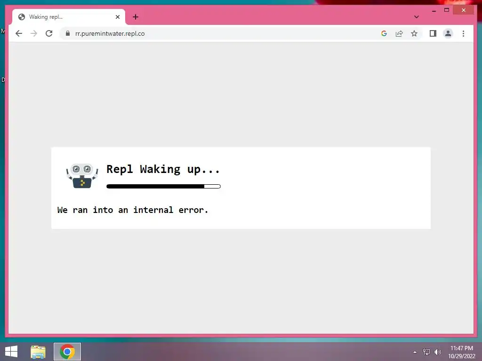Expand the tab search chevron

click(x=416, y=17)
